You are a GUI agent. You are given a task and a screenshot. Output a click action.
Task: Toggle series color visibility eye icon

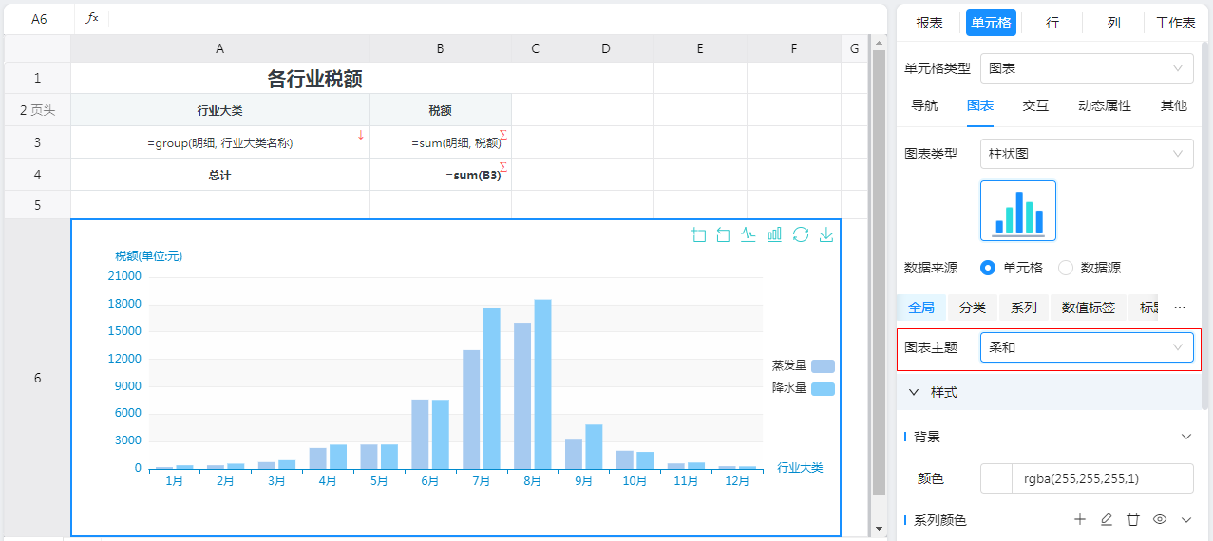(1159, 519)
